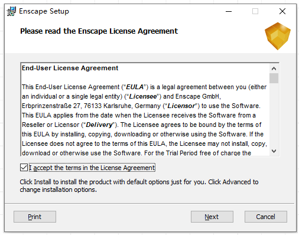Click the license text scrollbar thumb
This screenshot has height=235, width=299.
[274, 79]
